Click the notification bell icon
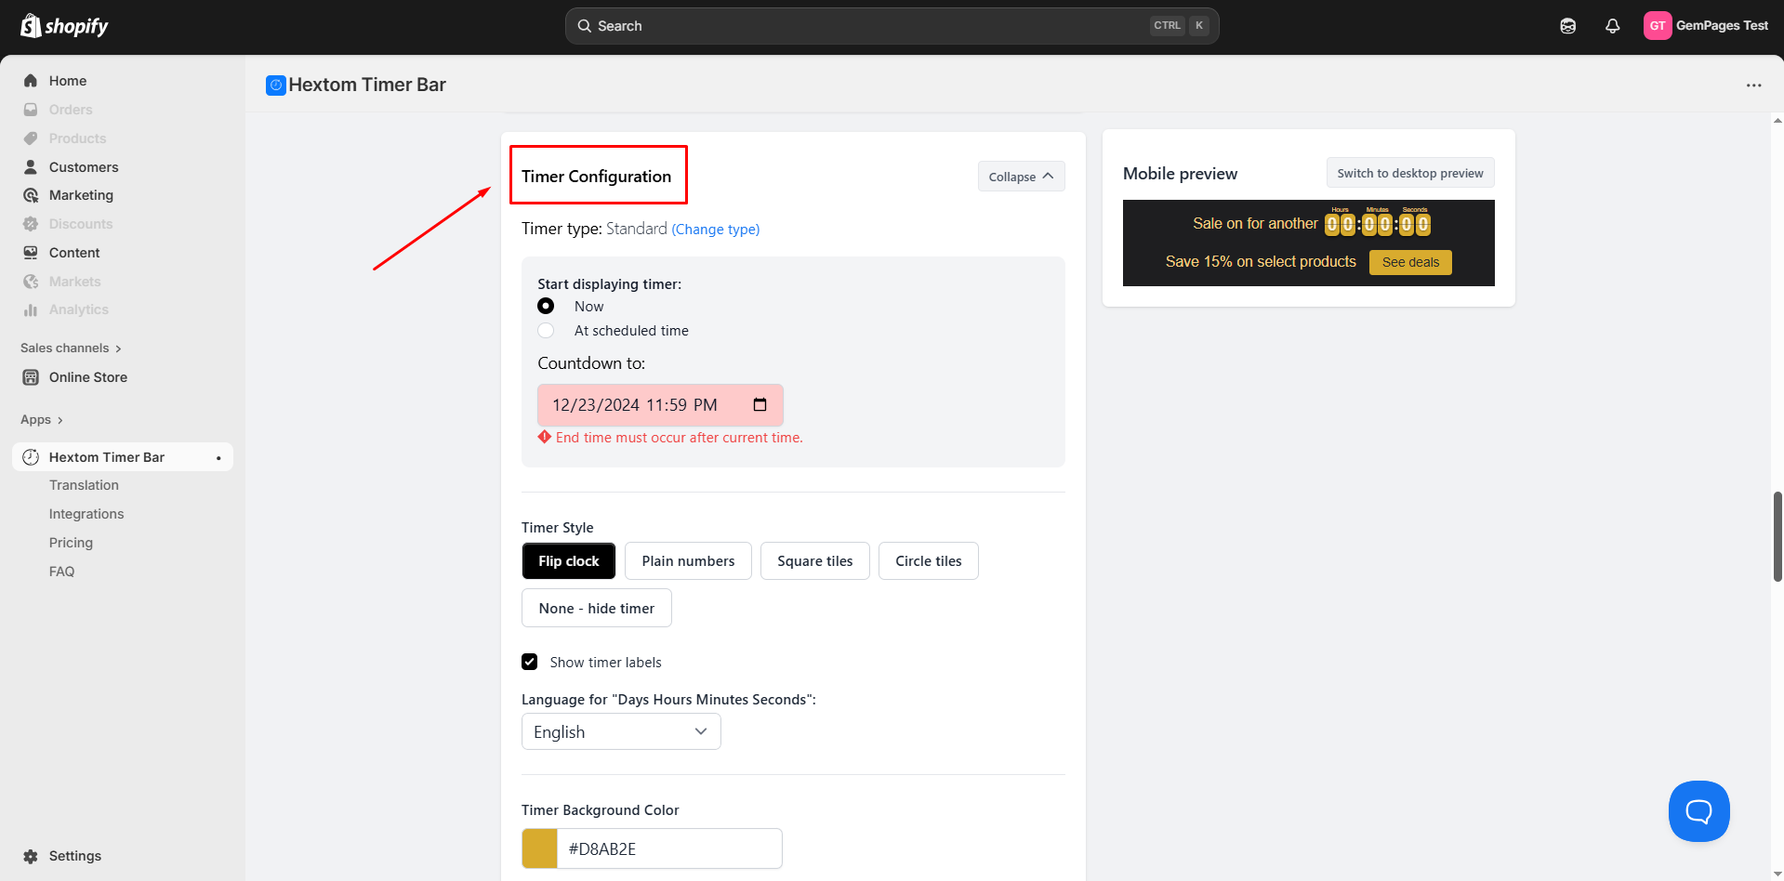 (1612, 26)
